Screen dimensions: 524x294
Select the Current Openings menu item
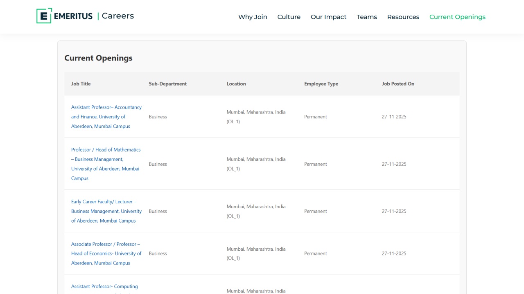457,17
